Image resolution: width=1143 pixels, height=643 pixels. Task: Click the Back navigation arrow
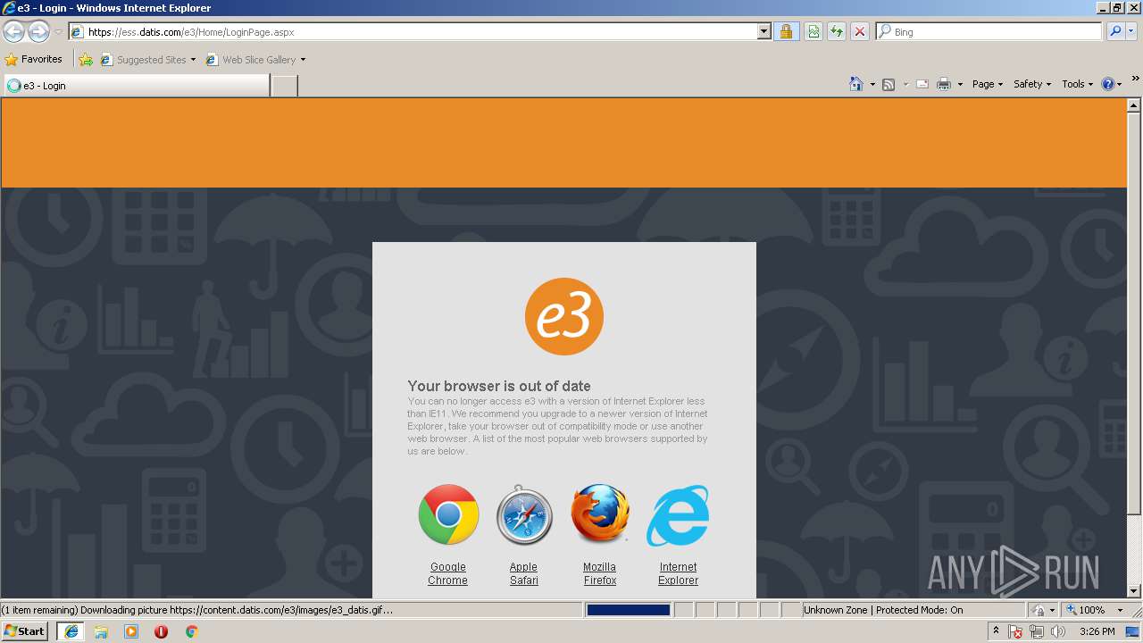(x=13, y=32)
